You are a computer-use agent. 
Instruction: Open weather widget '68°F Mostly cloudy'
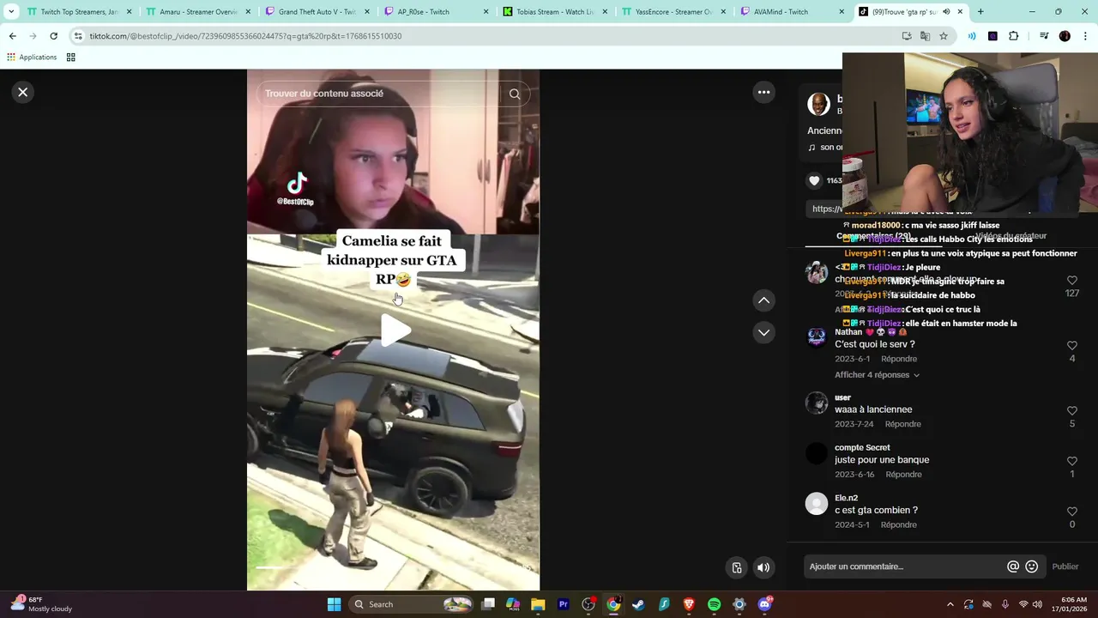pyautogui.click(x=41, y=604)
